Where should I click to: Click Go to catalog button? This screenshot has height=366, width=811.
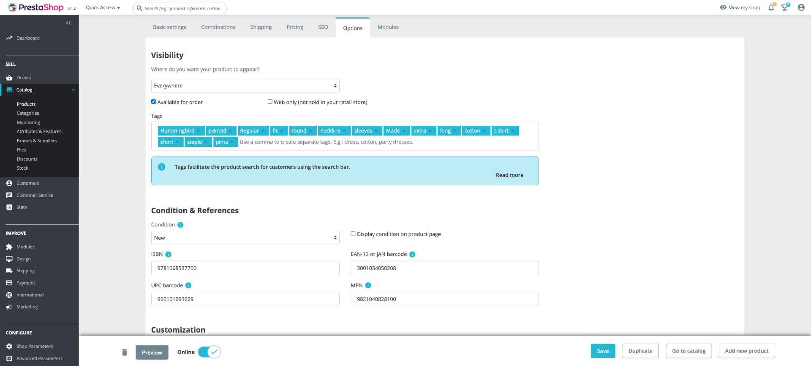coord(689,351)
